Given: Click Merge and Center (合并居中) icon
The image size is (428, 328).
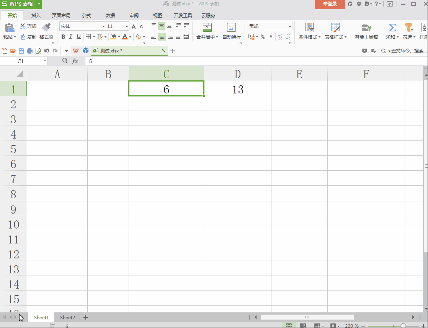Looking at the screenshot, I should (207, 27).
